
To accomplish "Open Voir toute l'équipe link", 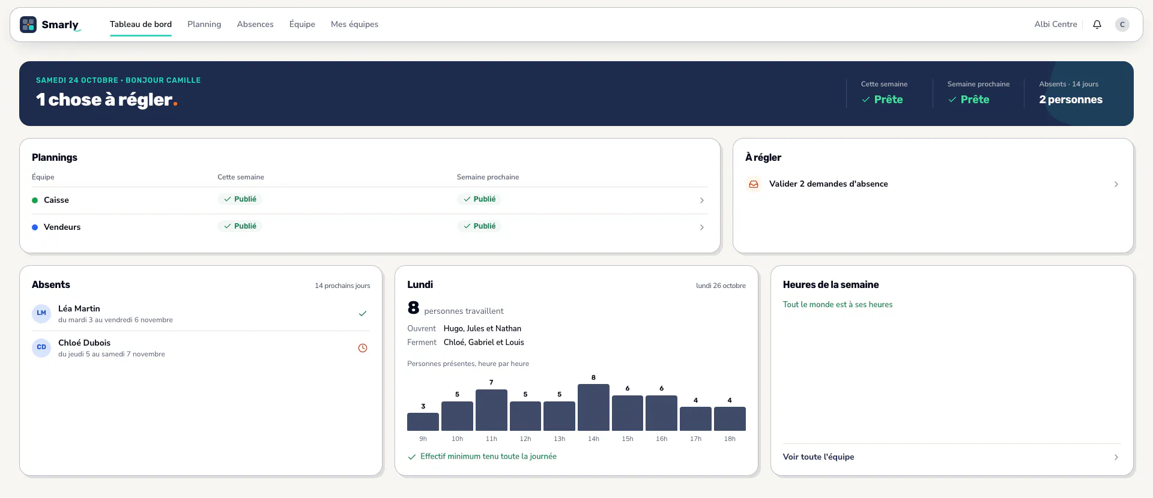I will [952, 457].
